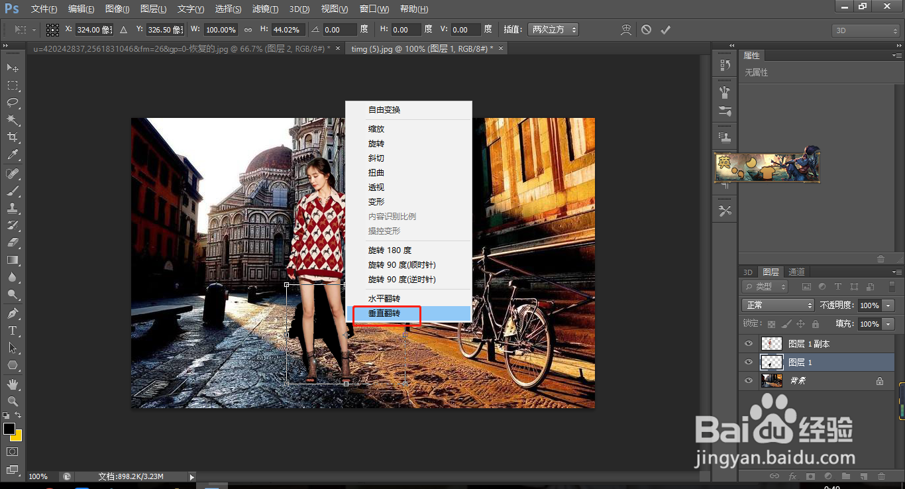Select the Crop tool
The height and width of the screenshot is (489, 905).
(13, 137)
